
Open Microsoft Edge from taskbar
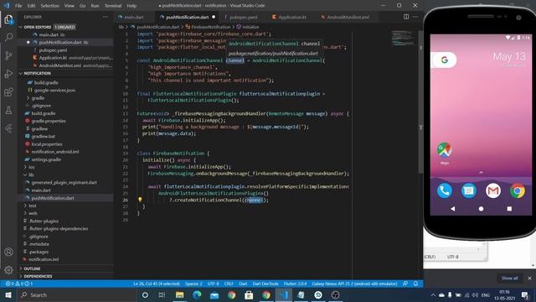(x=197, y=294)
